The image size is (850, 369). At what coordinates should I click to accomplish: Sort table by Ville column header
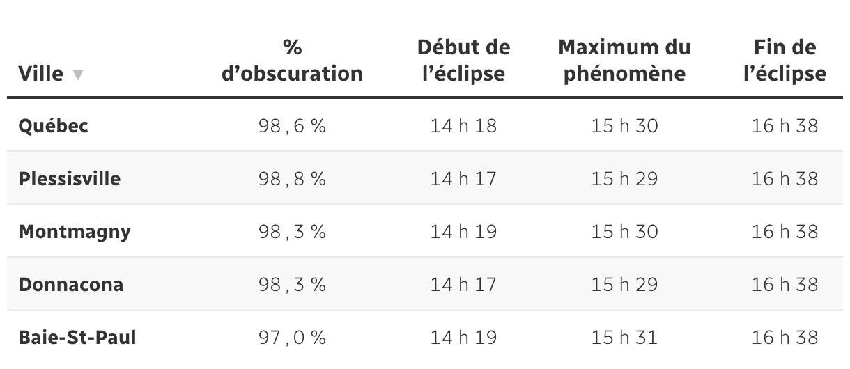click(41, 73)
